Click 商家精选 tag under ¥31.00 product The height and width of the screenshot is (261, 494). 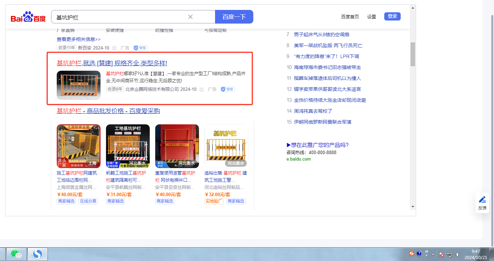tap(116, 201)
